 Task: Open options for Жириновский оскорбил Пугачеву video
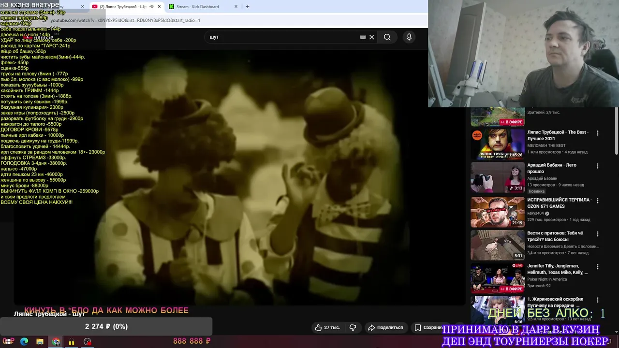tap(598, 300)
